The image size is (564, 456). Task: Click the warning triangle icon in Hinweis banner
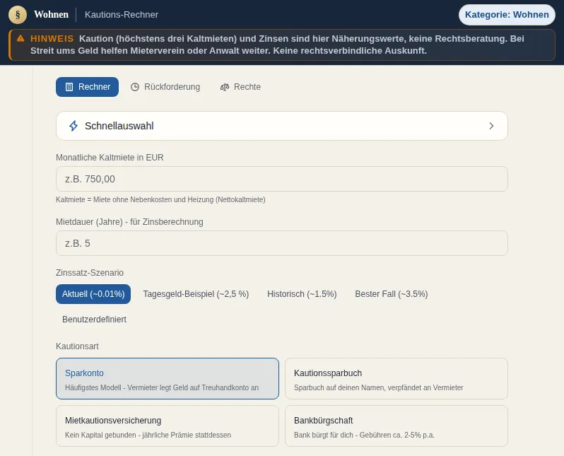coord(21,38)
